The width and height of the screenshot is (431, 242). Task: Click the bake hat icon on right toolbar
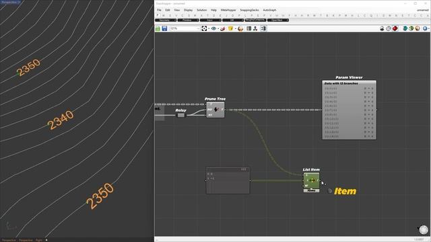click(x=382, y=28)
